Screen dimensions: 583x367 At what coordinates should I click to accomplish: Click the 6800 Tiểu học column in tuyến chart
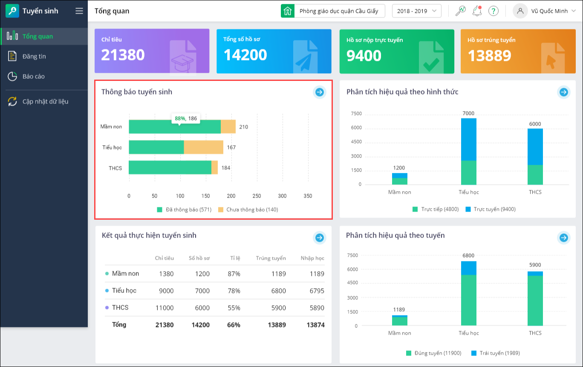point(468,293)
